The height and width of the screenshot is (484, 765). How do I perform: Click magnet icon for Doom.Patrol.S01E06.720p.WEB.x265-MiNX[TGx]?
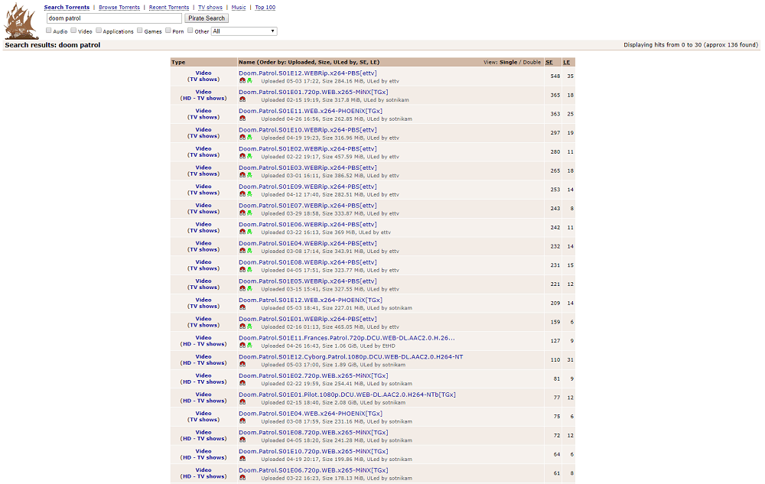click(x=243, y=478)
